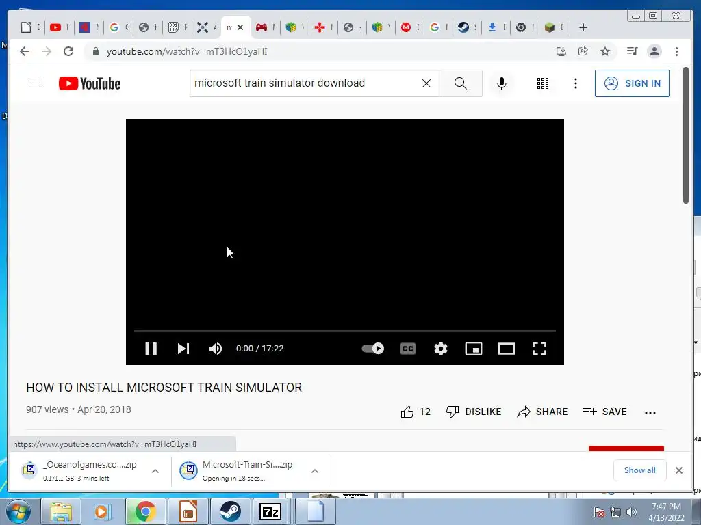701x525 pixels.
Task: Click the YouTube search magnifier button
Action: tap(461, 83)
